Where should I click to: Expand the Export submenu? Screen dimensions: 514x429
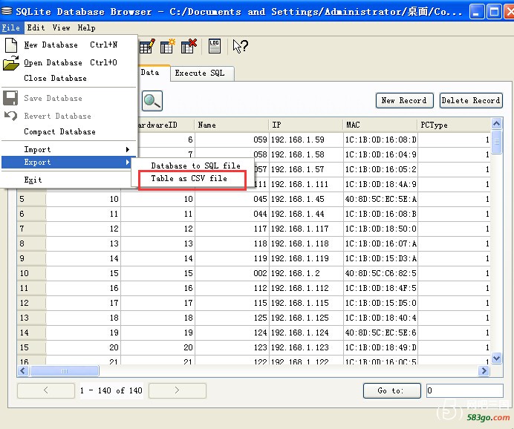pyautogui.click(x=67, y=162)
